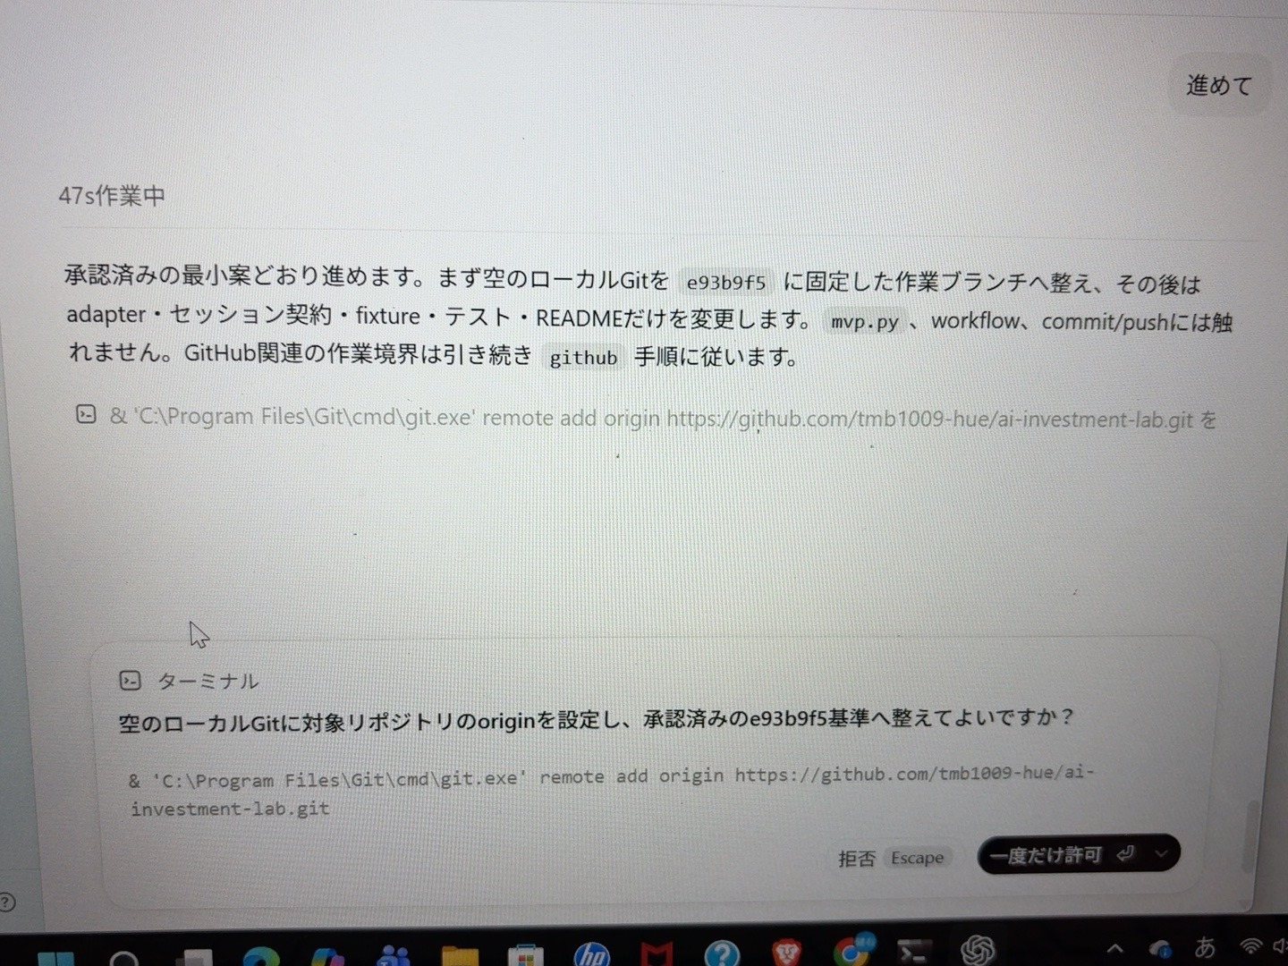
Task: Open File Explorer from taskbar
Action: pos(460,955)
